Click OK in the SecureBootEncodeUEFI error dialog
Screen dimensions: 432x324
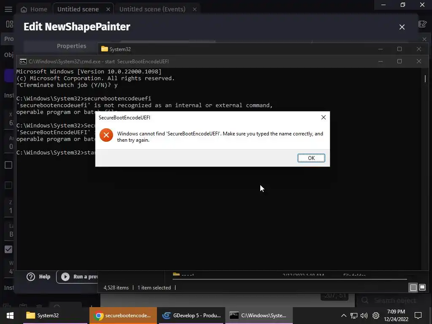tap(311, 158)
